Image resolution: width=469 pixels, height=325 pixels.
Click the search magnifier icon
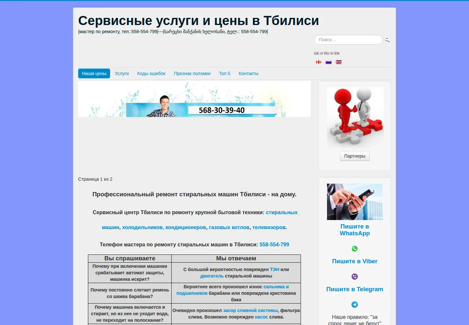[387, 40]
